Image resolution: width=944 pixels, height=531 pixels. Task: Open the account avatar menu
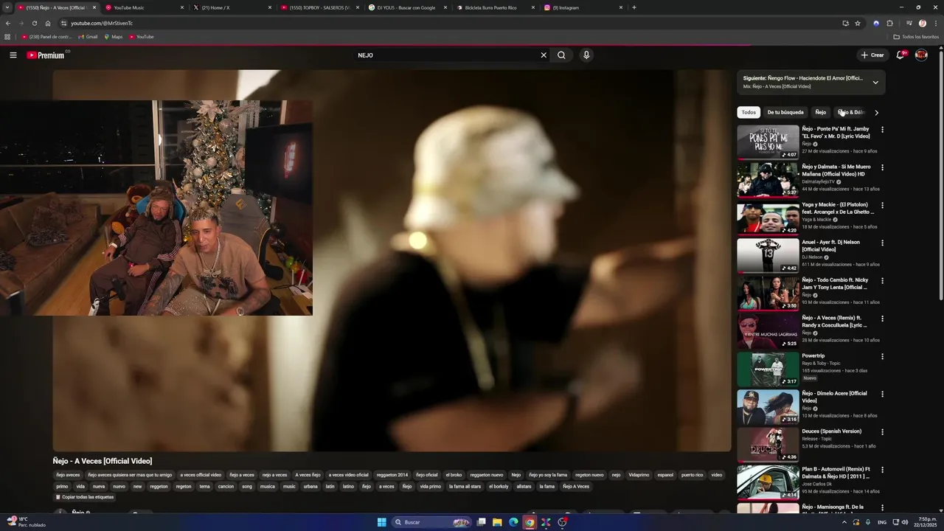tap(921, 55)
